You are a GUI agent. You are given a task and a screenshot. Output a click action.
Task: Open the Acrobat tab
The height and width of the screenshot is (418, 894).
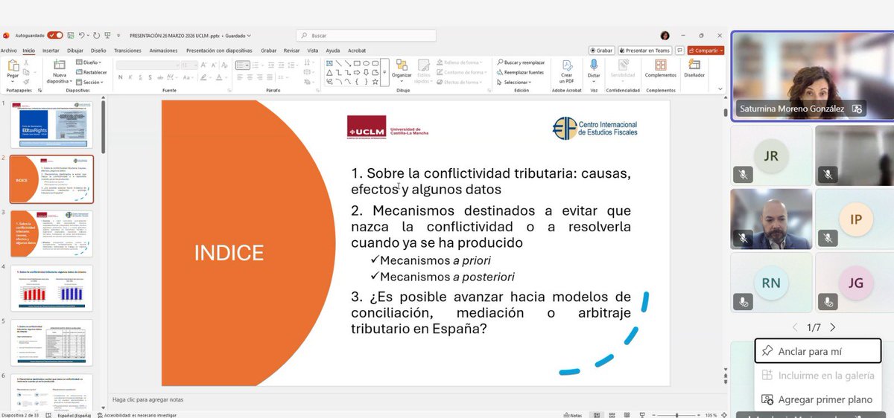357,51
